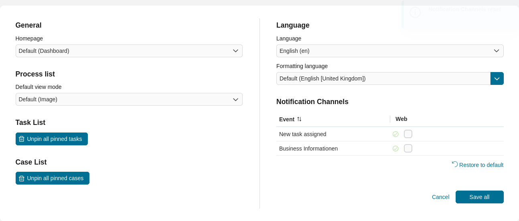Image resolution: width=519 pixels, height=221 pixels.
Task: Click the Formatting language input field
Action: point(383,78)
